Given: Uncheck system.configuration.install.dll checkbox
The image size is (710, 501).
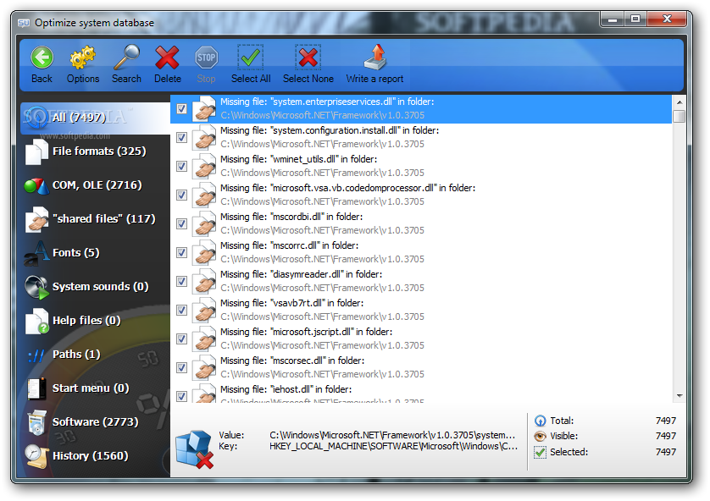Looking at the screenshot, I should tap(181, 137).
